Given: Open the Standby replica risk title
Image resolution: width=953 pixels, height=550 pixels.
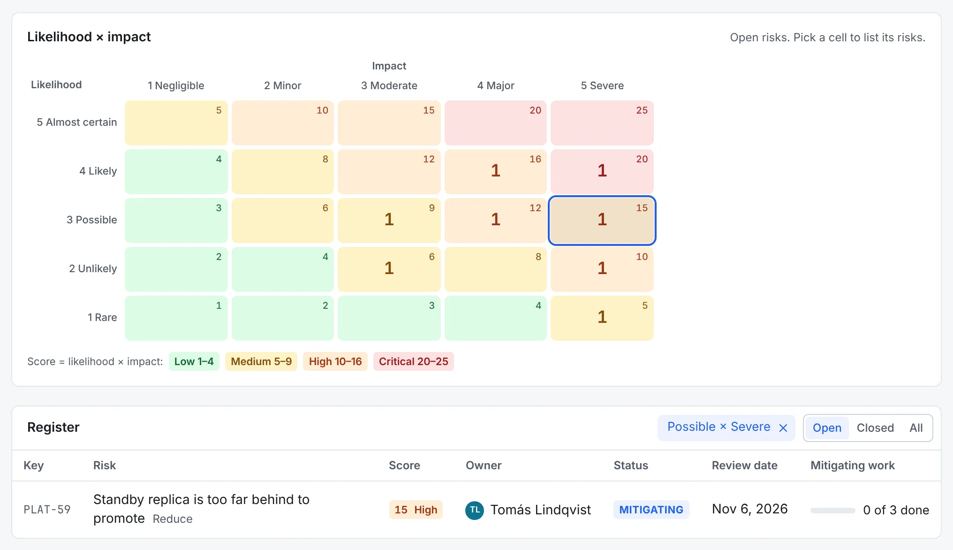Looking at the screenshot, I should [x=201, y=509].
